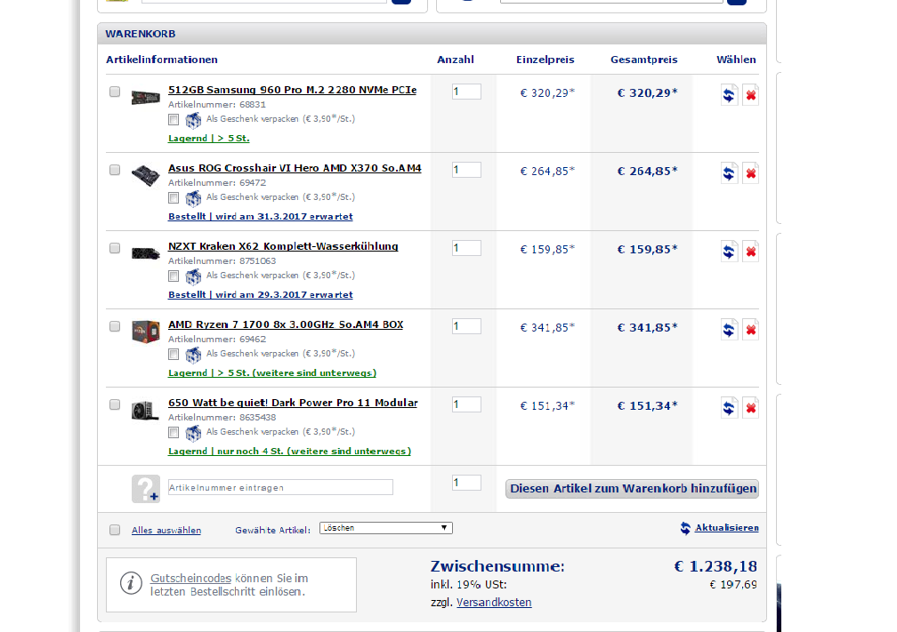Open AMD Ryzen 7 1700 box thumbnail
897x632 pixels.
[x=145, y=332]
